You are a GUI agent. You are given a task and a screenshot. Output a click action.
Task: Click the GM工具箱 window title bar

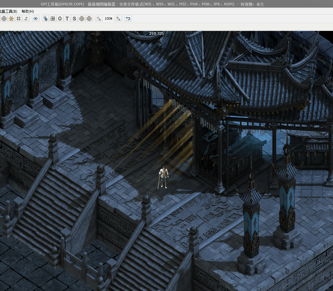pyautogui.click(x=166, y=4)
